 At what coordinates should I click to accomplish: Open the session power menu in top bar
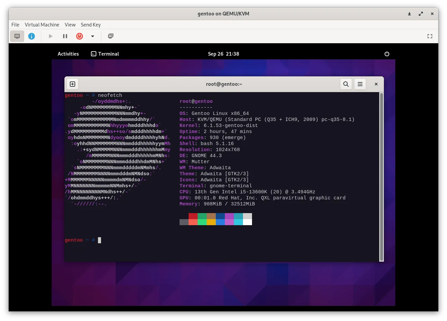tap(387, 54)
